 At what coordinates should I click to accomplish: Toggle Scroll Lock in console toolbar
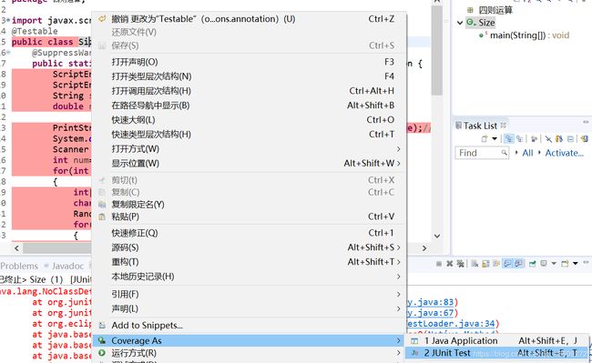486,264
